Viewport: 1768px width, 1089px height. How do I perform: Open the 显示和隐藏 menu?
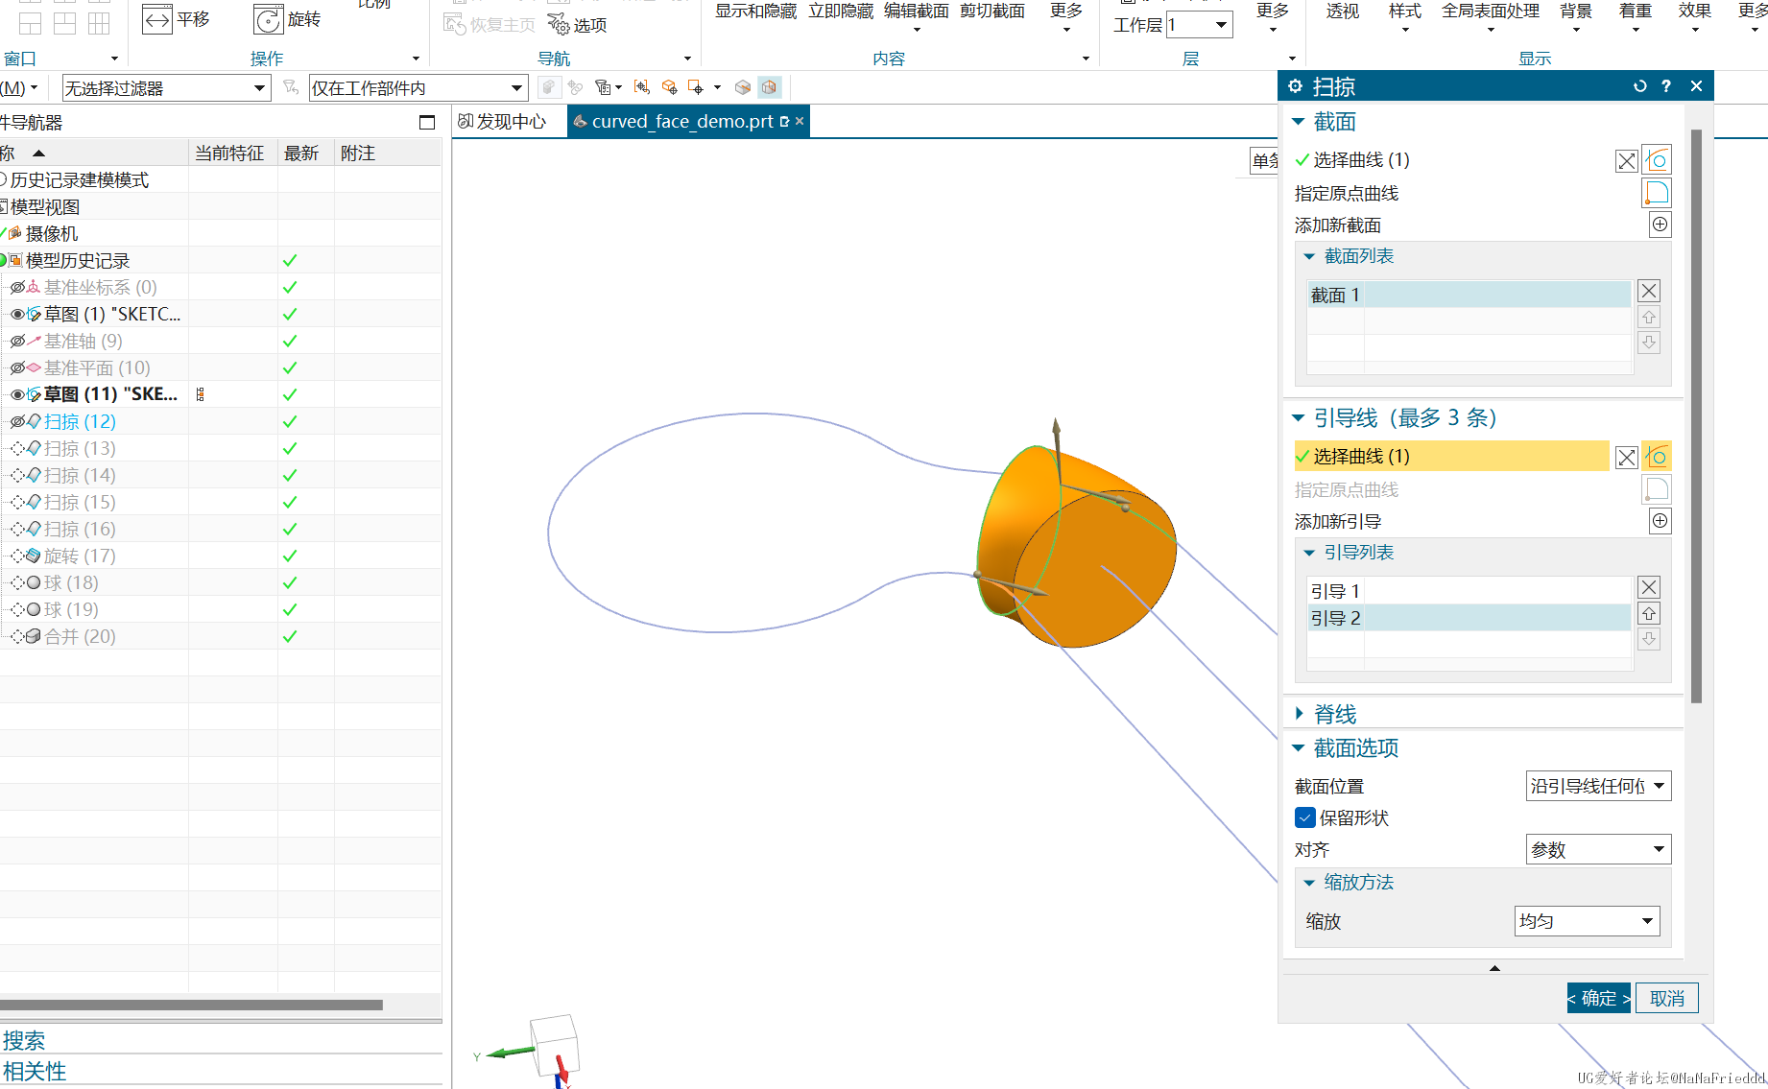755,12
